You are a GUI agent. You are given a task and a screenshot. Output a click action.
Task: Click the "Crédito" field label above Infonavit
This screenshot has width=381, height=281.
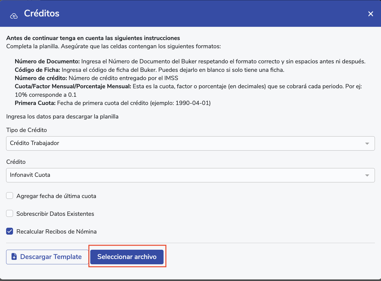[x=16, y=162]
